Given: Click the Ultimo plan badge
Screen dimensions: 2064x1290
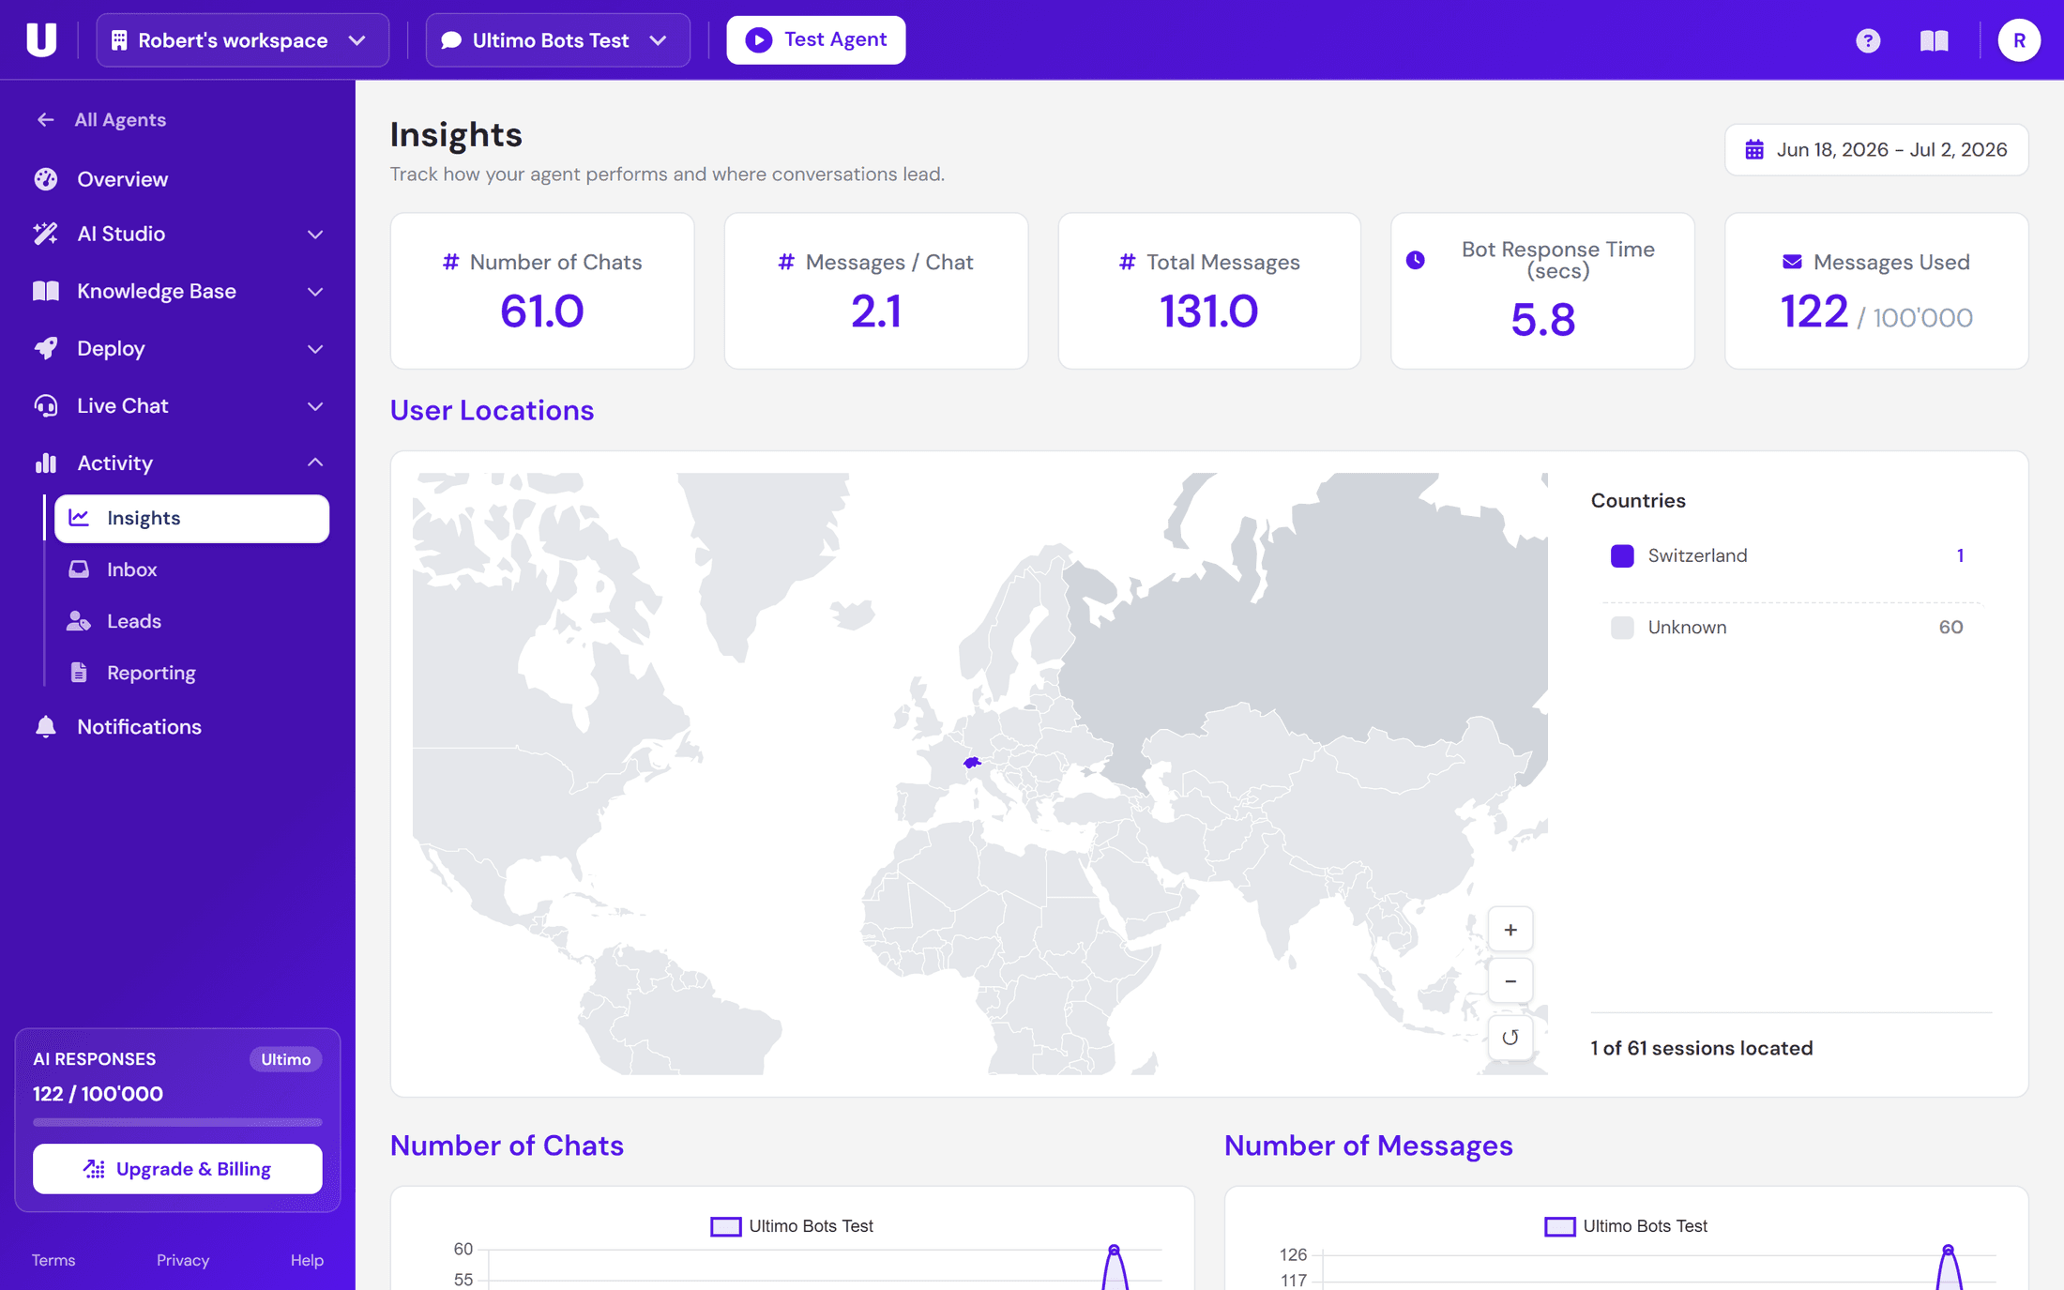Looking at the screenshot, I should 285,1059.
